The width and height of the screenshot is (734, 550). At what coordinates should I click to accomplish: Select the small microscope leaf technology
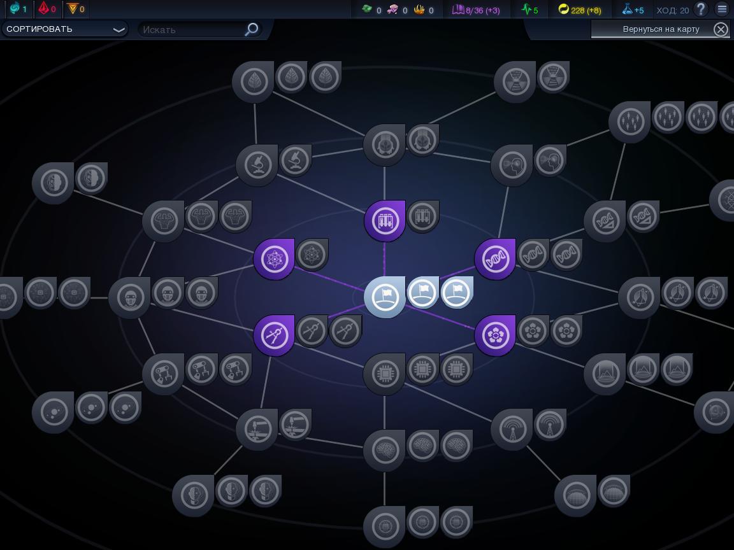296,160
